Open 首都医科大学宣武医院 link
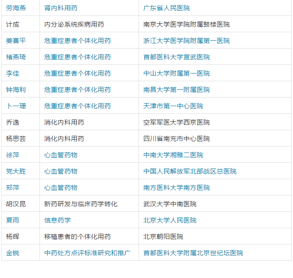The width and height of the screenshot is (293, 278). point(177,57)
